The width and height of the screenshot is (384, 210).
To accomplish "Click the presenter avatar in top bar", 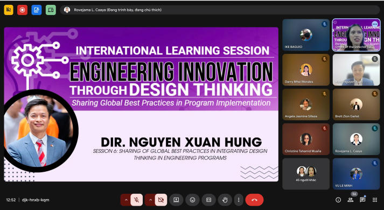I will click(67, 10).
